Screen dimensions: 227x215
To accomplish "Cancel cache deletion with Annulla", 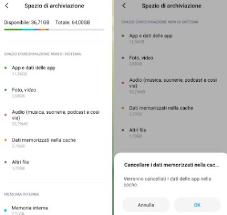I will click(146, 205).
